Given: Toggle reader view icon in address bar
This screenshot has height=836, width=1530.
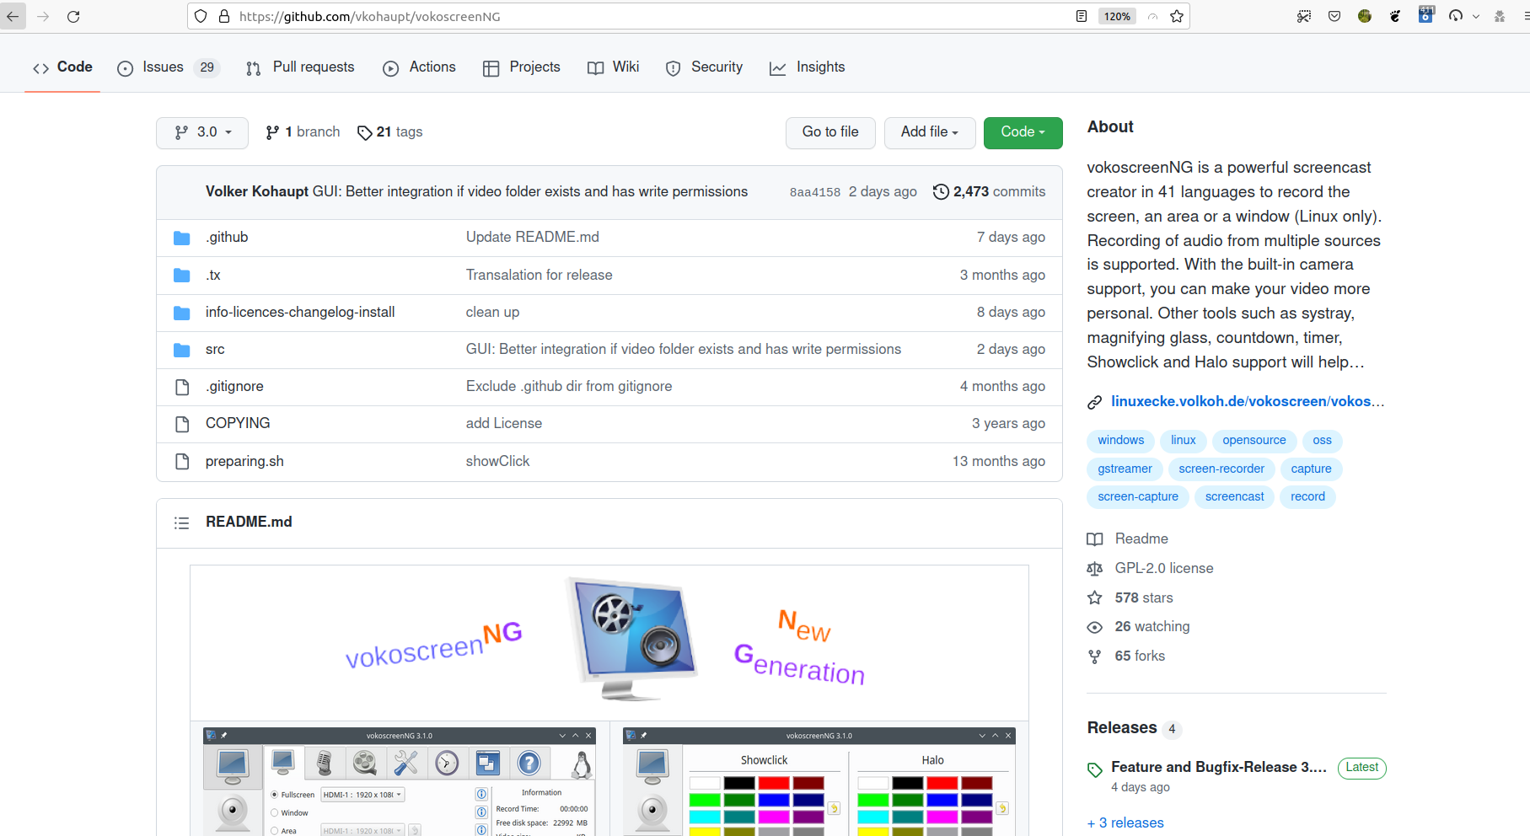Looking at the screenshot, I should pyautogui.click(x=1082, y=16).
